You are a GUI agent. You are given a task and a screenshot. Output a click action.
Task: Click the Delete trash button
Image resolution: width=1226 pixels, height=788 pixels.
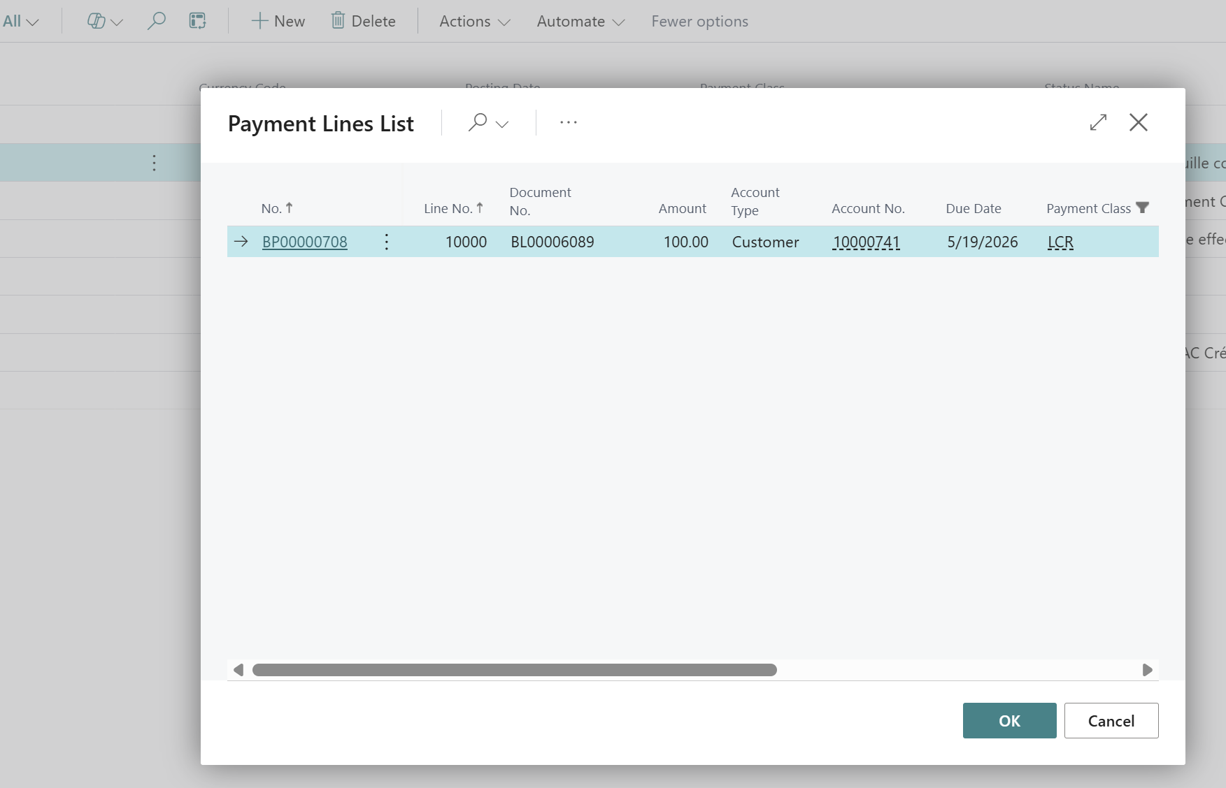(x=363, y=21)
